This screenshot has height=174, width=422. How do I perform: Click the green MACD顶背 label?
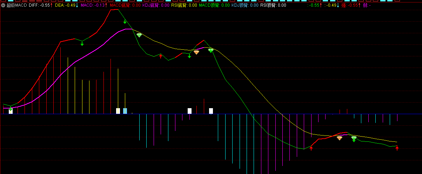[214, 5]
